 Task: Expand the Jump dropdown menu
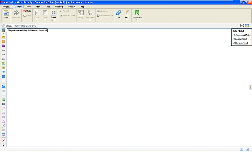pos(127,20)
